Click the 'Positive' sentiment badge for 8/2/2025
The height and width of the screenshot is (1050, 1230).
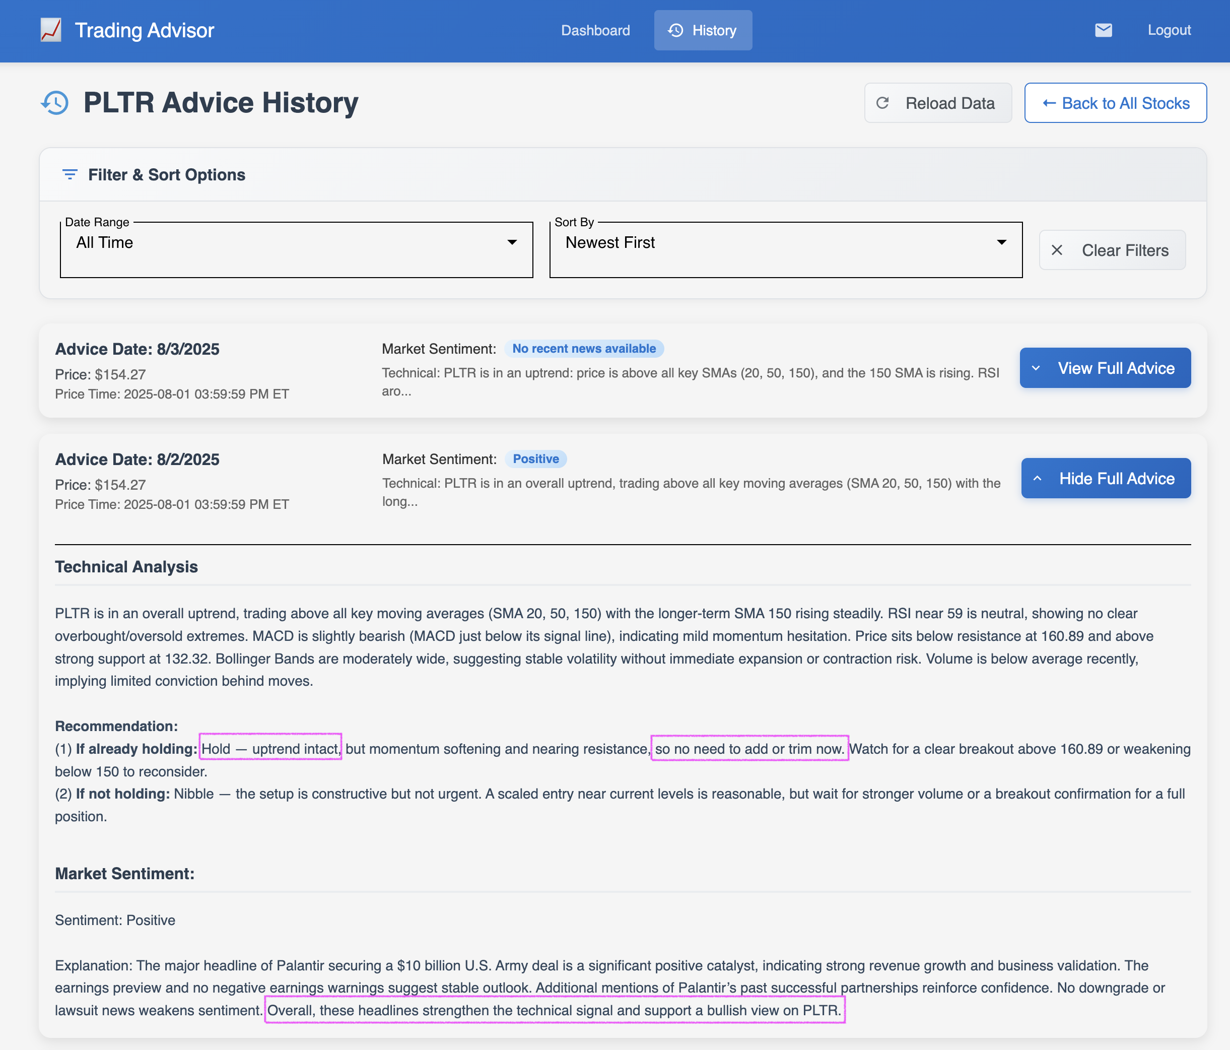tap(535, 459)
